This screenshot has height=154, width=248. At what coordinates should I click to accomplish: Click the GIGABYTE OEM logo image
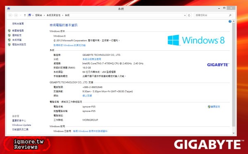tap(218, 64)
